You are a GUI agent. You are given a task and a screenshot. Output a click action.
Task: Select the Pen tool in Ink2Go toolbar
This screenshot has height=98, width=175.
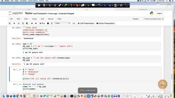click(60, 5)
